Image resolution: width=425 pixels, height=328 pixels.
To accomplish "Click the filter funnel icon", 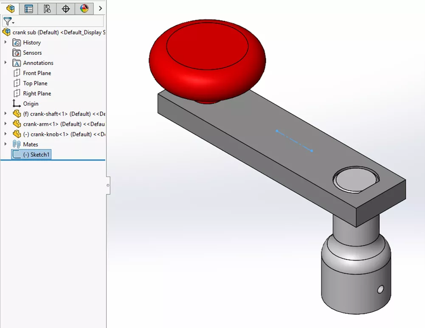I will 8,21.
